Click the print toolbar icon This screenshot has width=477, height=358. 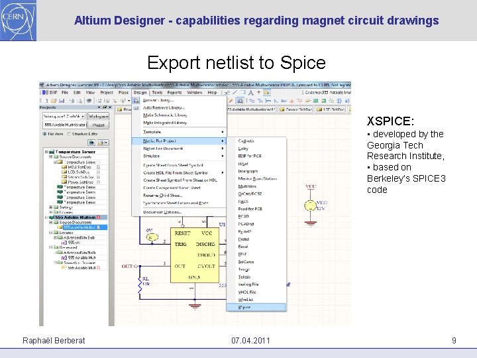click(x=72, y=101)
